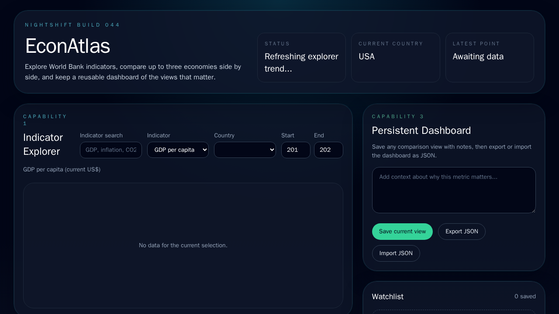
Task: Click the Watchlist panel header
Action: pyautogui.click(x=387, y=297)
